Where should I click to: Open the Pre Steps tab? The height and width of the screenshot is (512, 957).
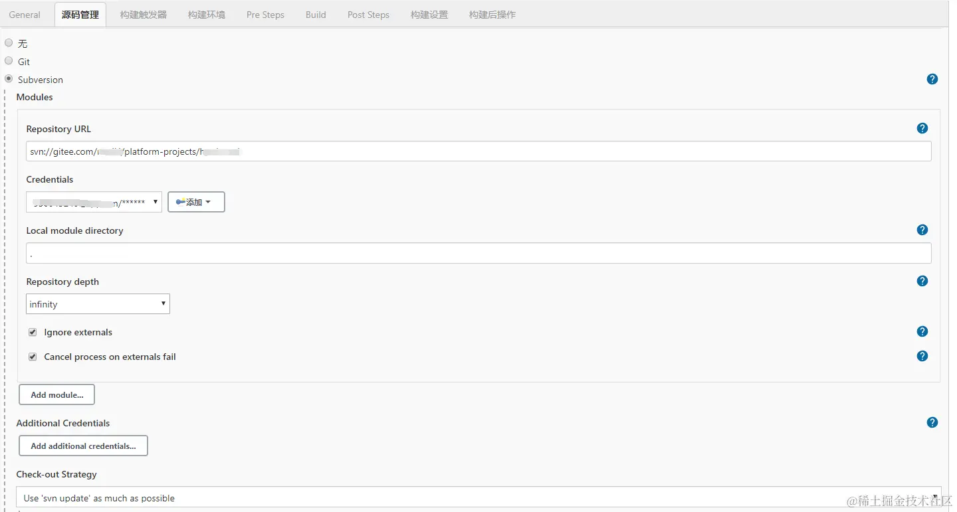click(265, 14)
